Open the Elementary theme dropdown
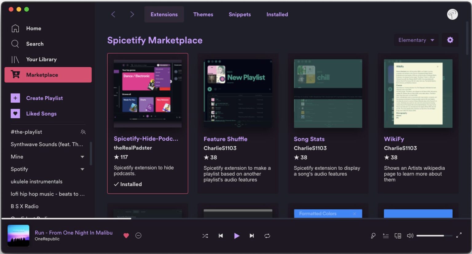472x254 pixels. pyautogui.click(x=416, y=40)
